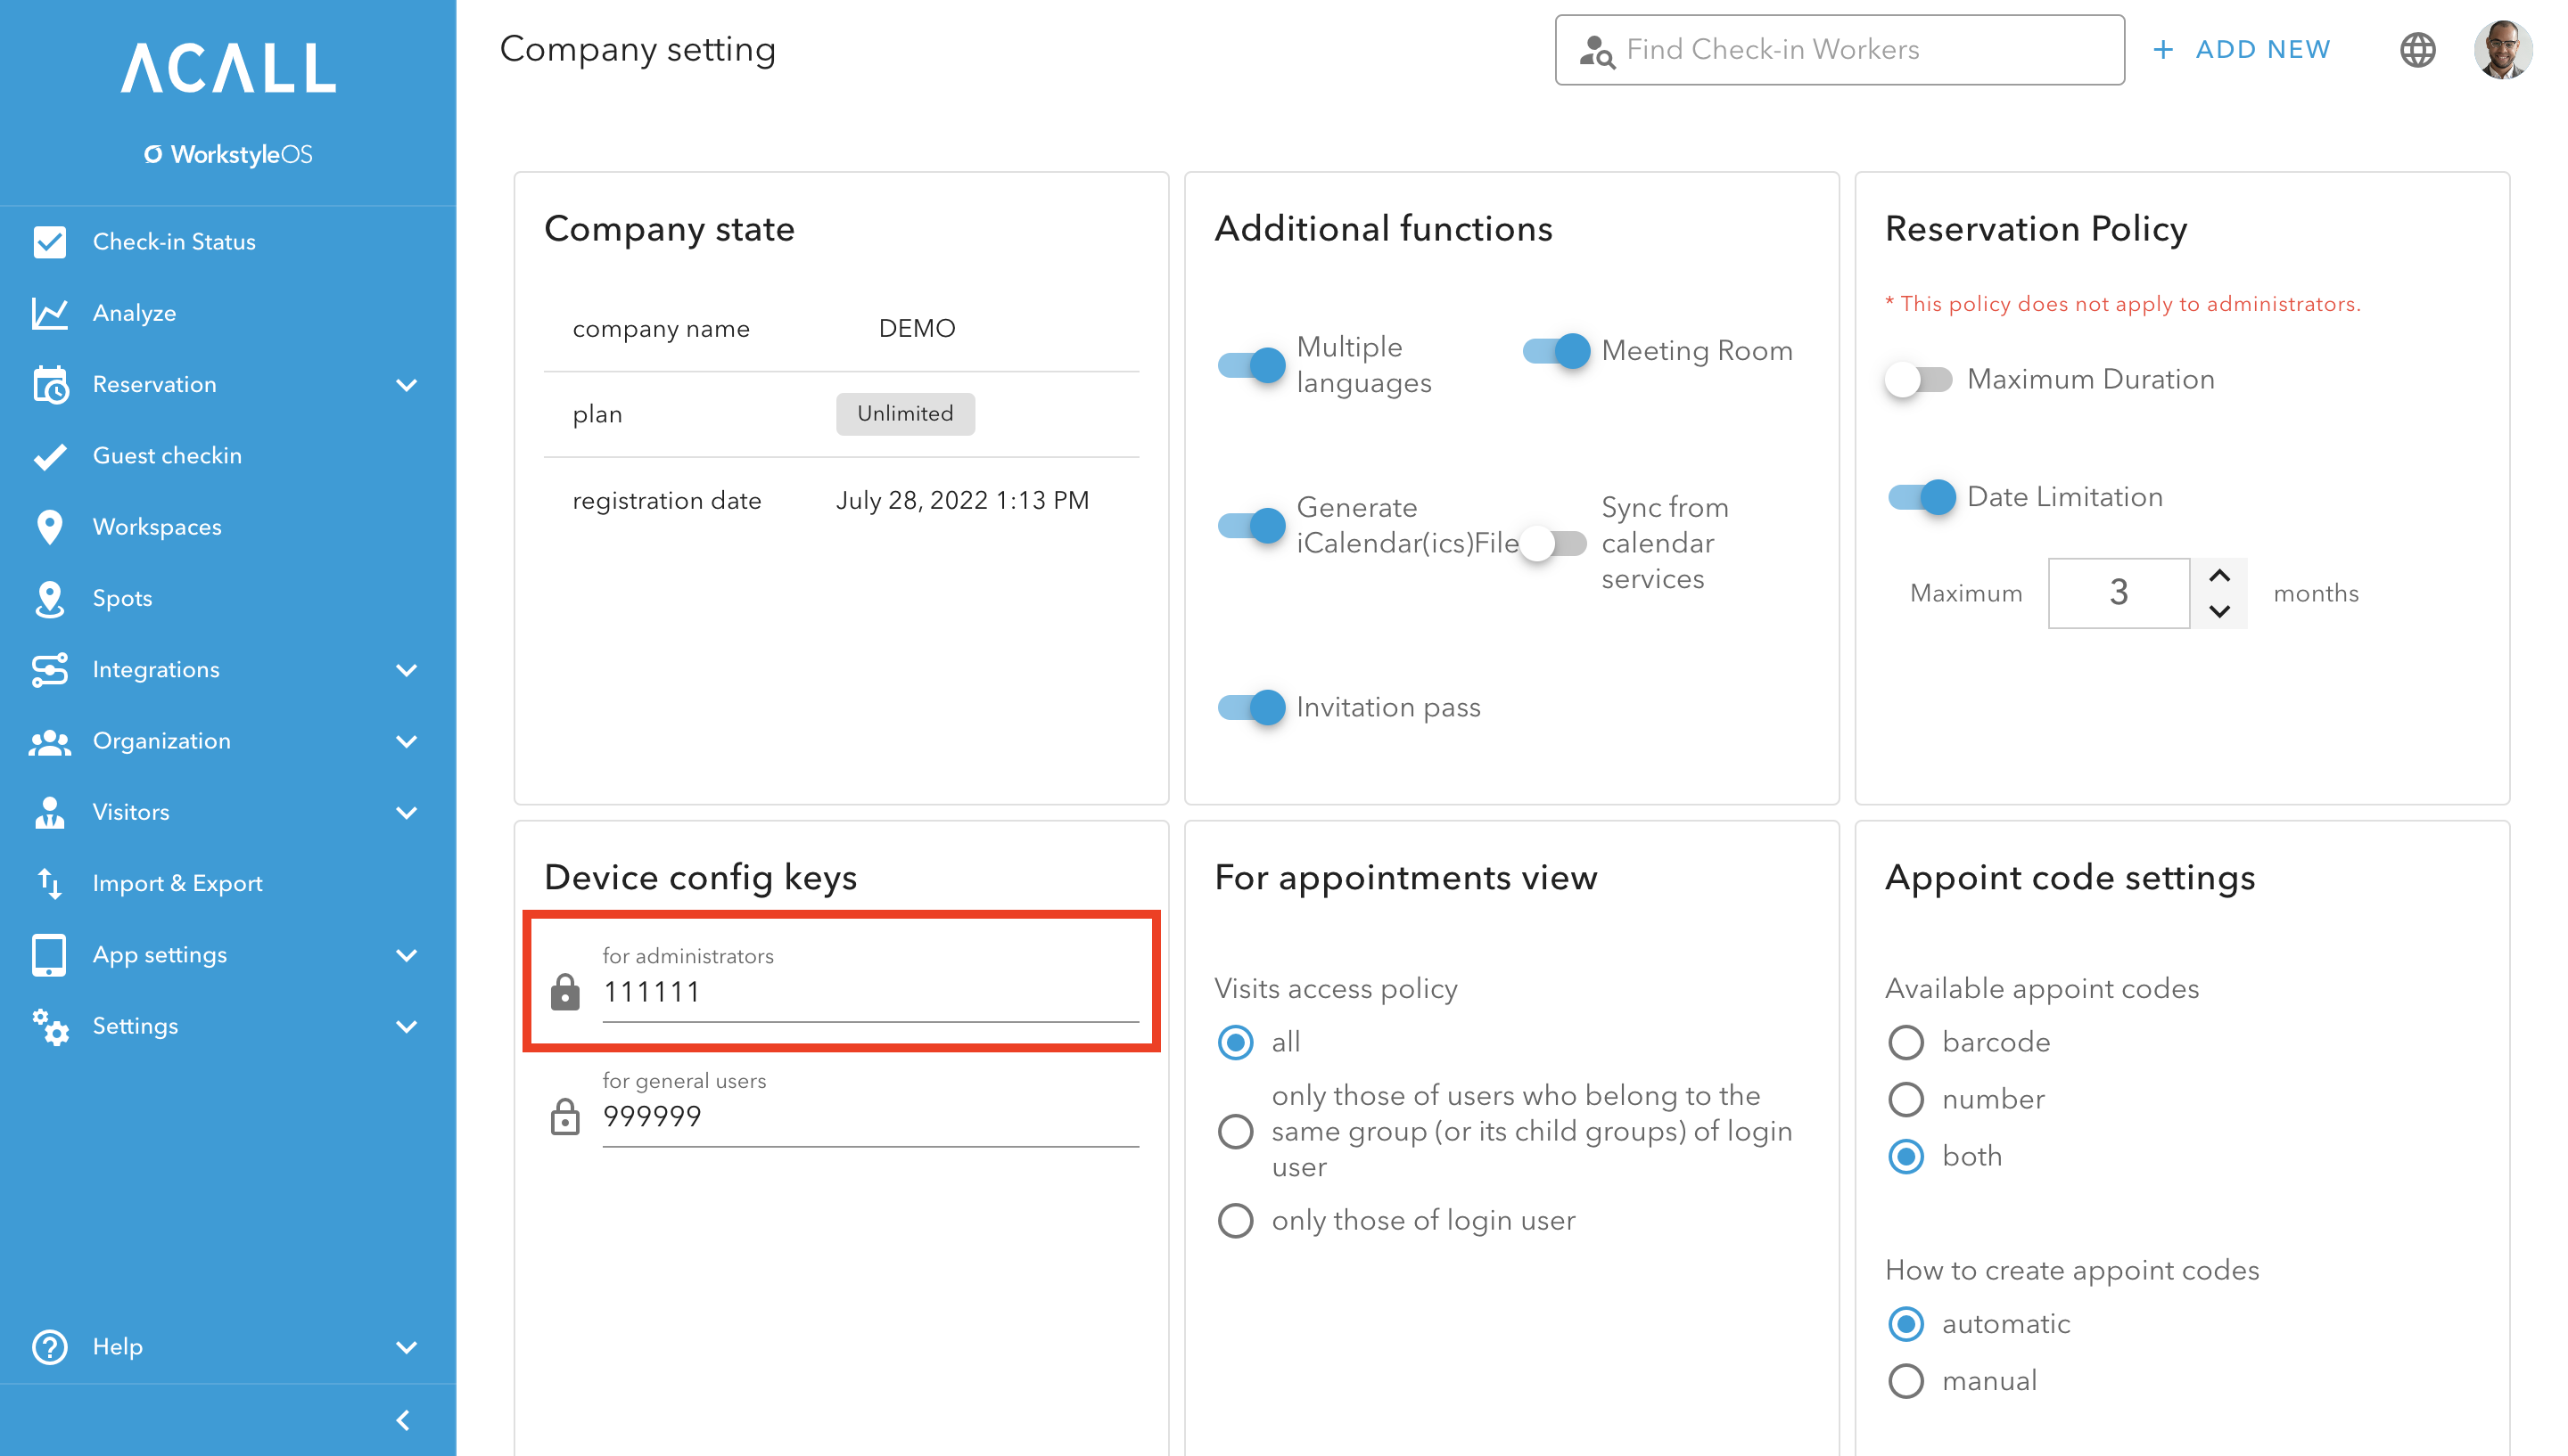Open Guest checkin from the sidebar
The height and width of the screenshot is (1456, 2568).
[x=165, y=455]
